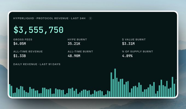Click the All-Time Revenue label
Image resolution: width=186 pixels, height=109 pixels.
point(28,51)
